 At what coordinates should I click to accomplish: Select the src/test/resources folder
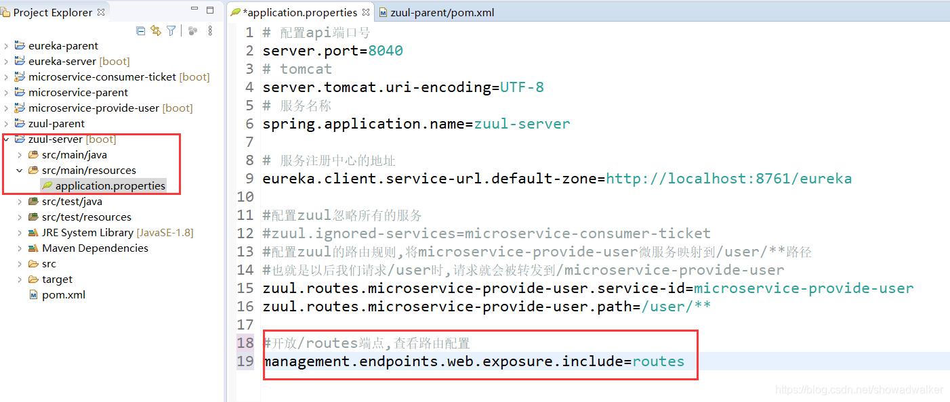click(x=87, y=217)
